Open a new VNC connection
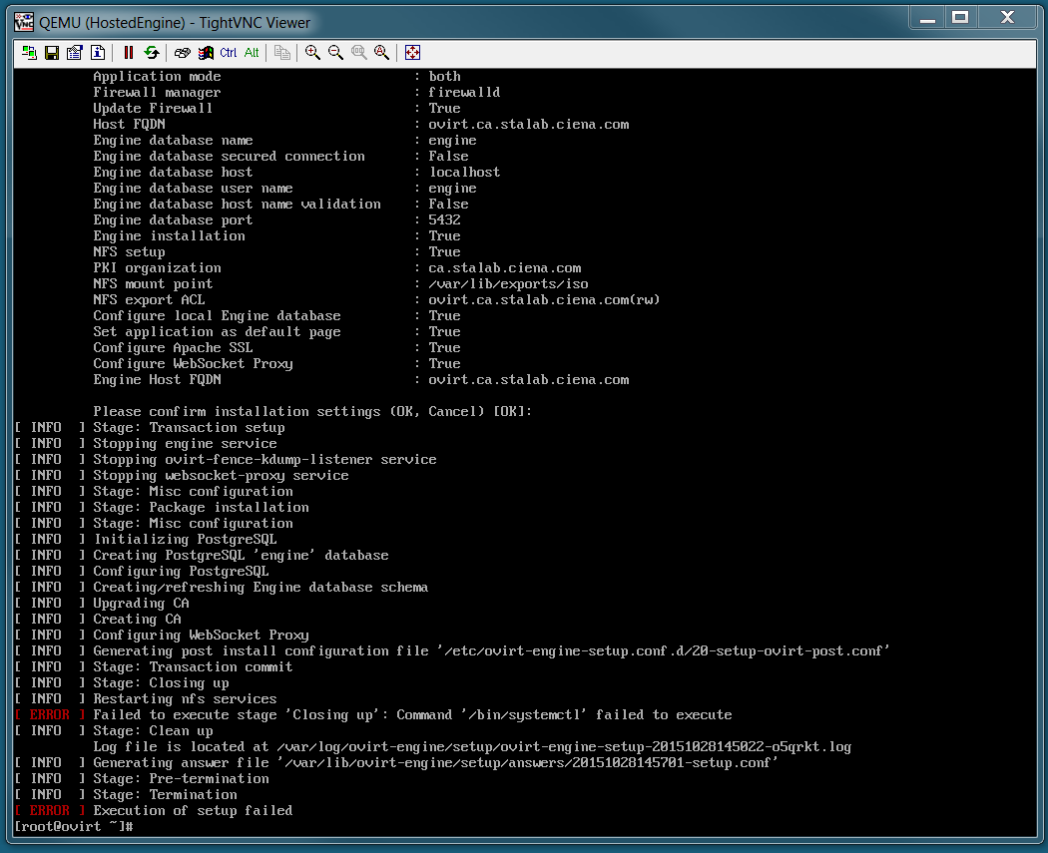This screenshot has width=1048, height=853. click(30, 53)
